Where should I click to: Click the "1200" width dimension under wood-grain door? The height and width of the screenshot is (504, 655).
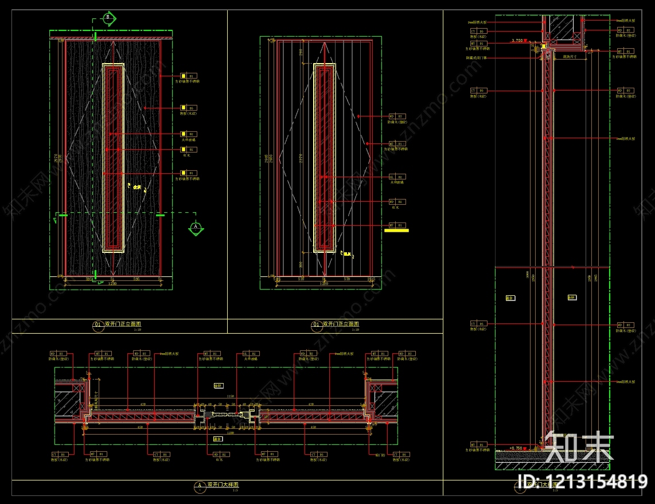pyautogui.click(x=112, y=284)
